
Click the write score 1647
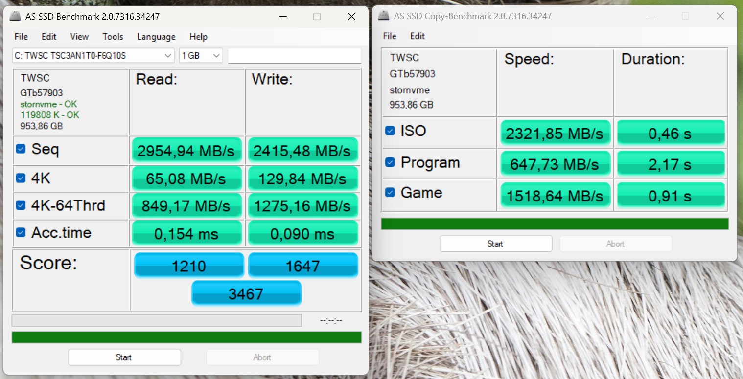coord(303,265)
